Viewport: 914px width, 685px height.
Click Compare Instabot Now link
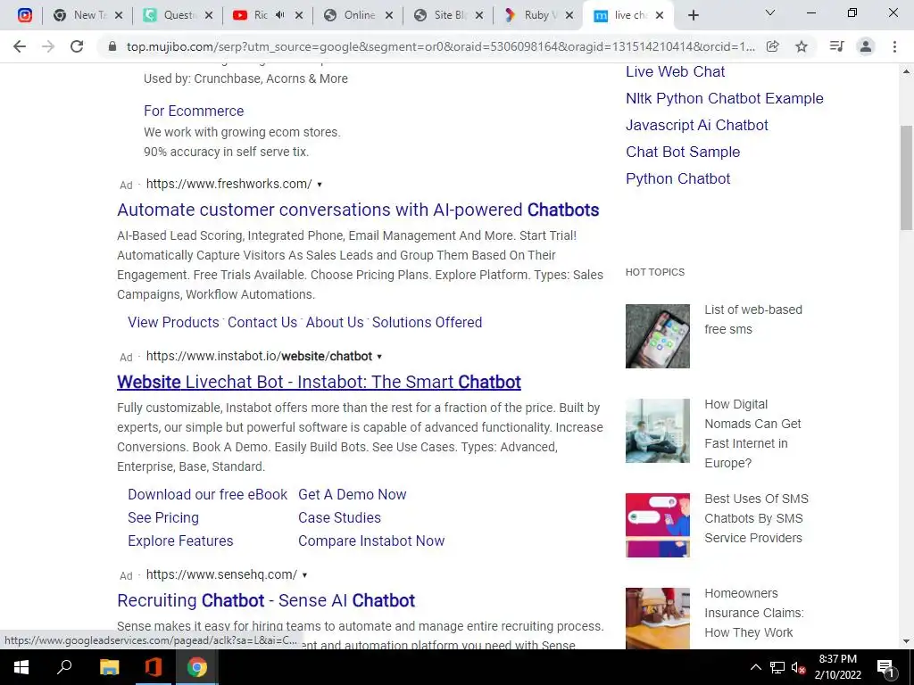tap(371, 541)
